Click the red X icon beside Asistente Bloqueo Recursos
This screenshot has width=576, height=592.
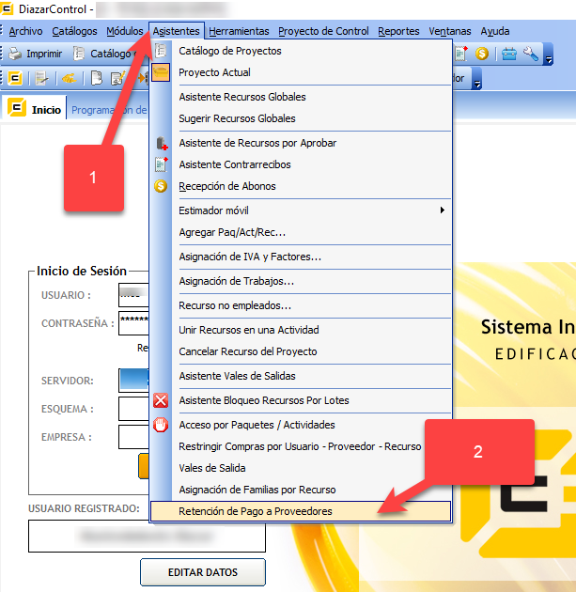point(160,400)
